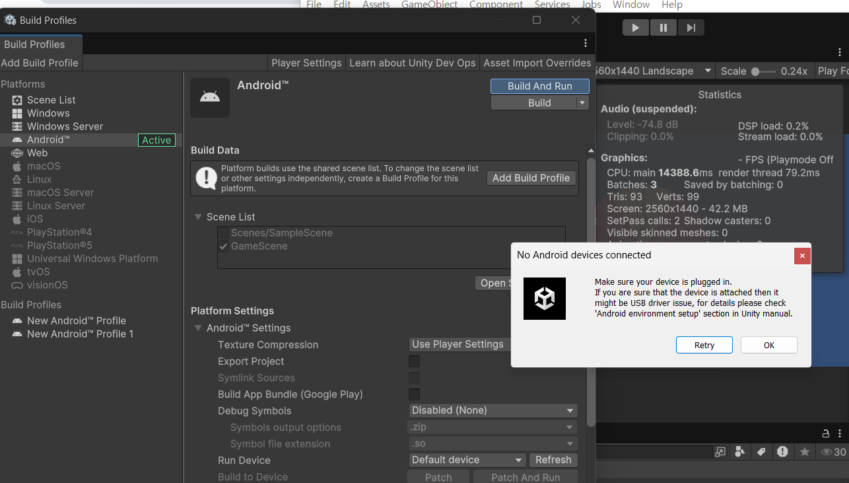Click the Linux penguin icon
The height and width of the screenshot is (483, 849).
[x=17, y=179]
